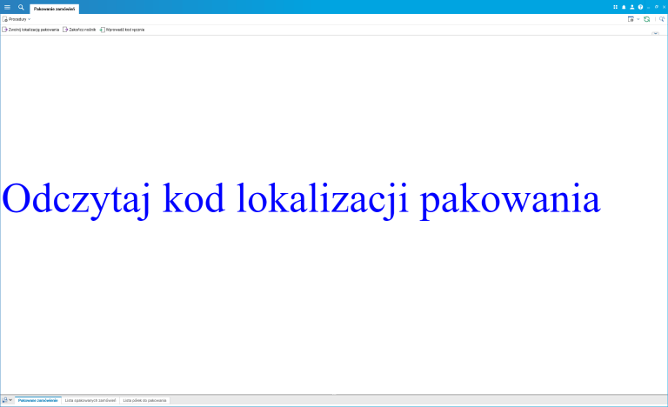Expand arrow next to layout settings icon
Image resolution: width=668 pixels, height=407 pixels.
tap(638, 19)
